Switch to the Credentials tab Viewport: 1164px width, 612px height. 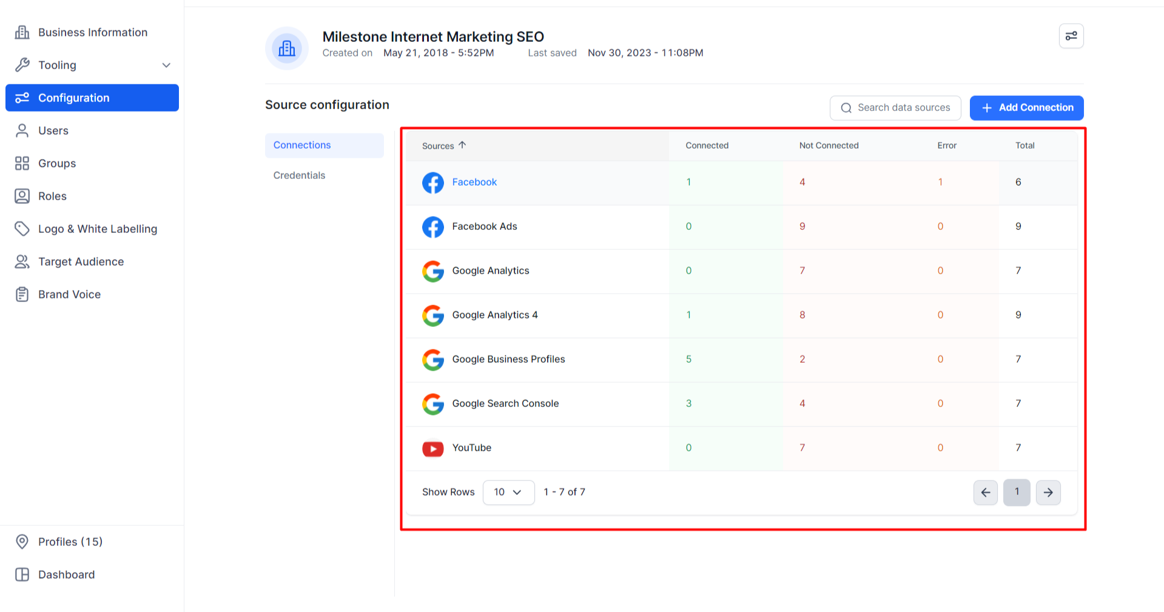(325, 176)
